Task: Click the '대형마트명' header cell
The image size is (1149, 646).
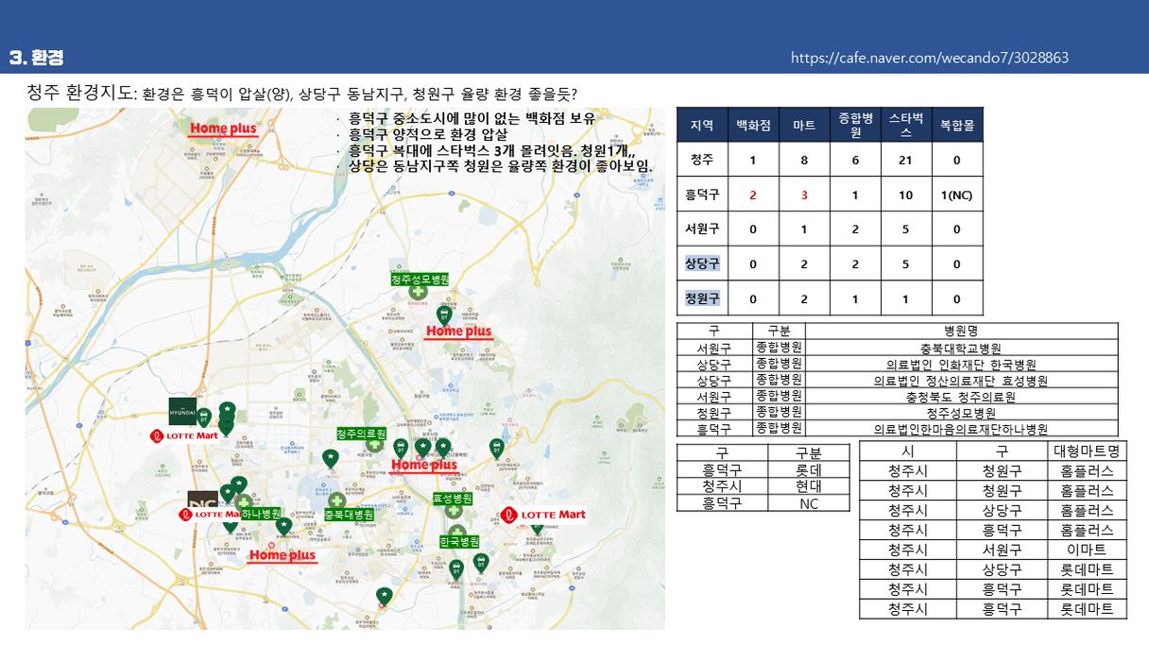Action: tap(1087, 450)
